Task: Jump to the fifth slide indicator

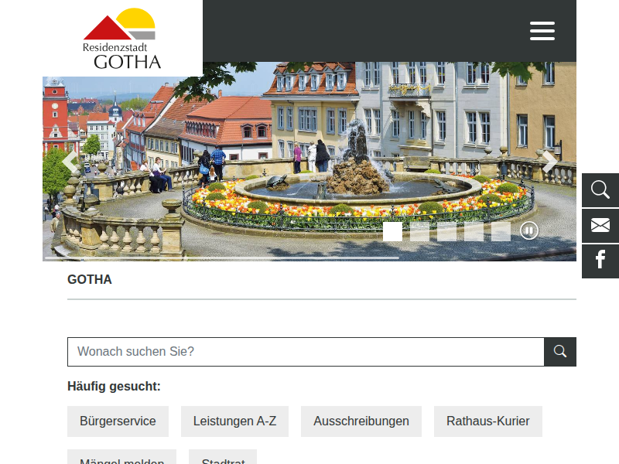Action: (x=501, y=231)
